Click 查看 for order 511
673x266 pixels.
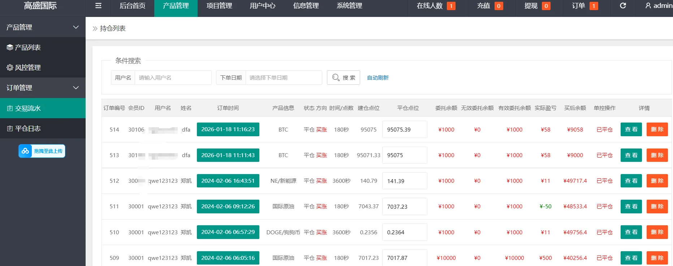click(631, 207)
